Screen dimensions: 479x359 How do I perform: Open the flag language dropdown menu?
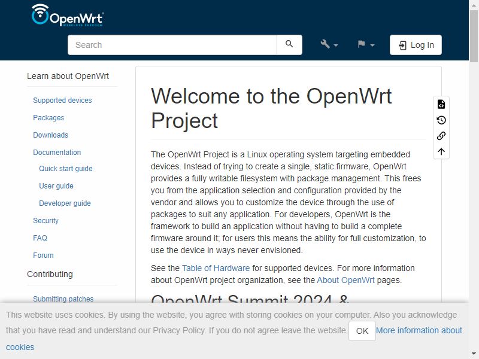pos(366,44)
